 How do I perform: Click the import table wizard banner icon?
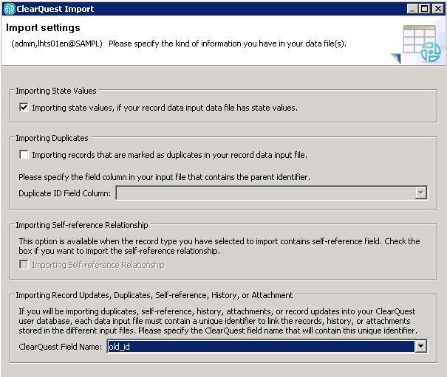417,44
